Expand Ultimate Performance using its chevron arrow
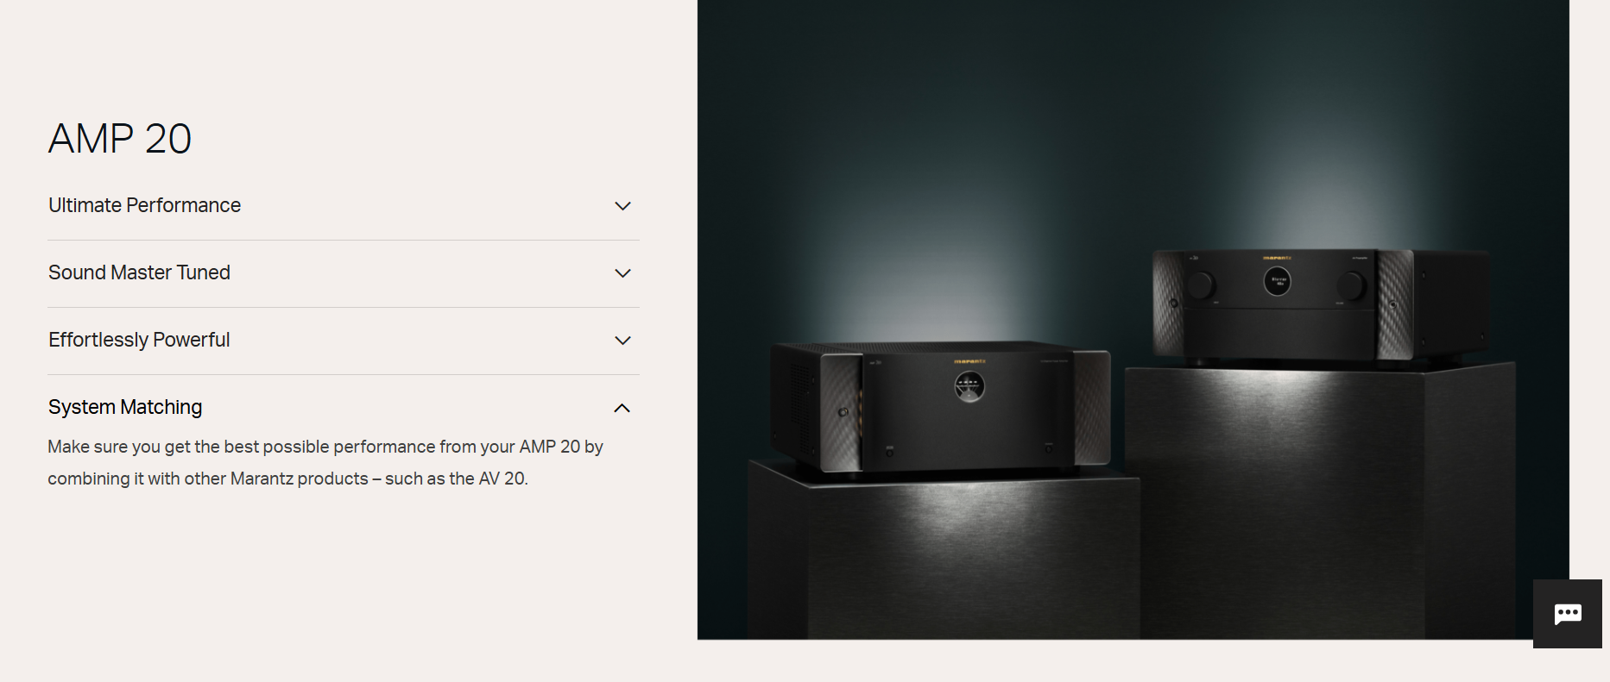The width and height of the screenshot is (1610, 682). pos(622,206)
